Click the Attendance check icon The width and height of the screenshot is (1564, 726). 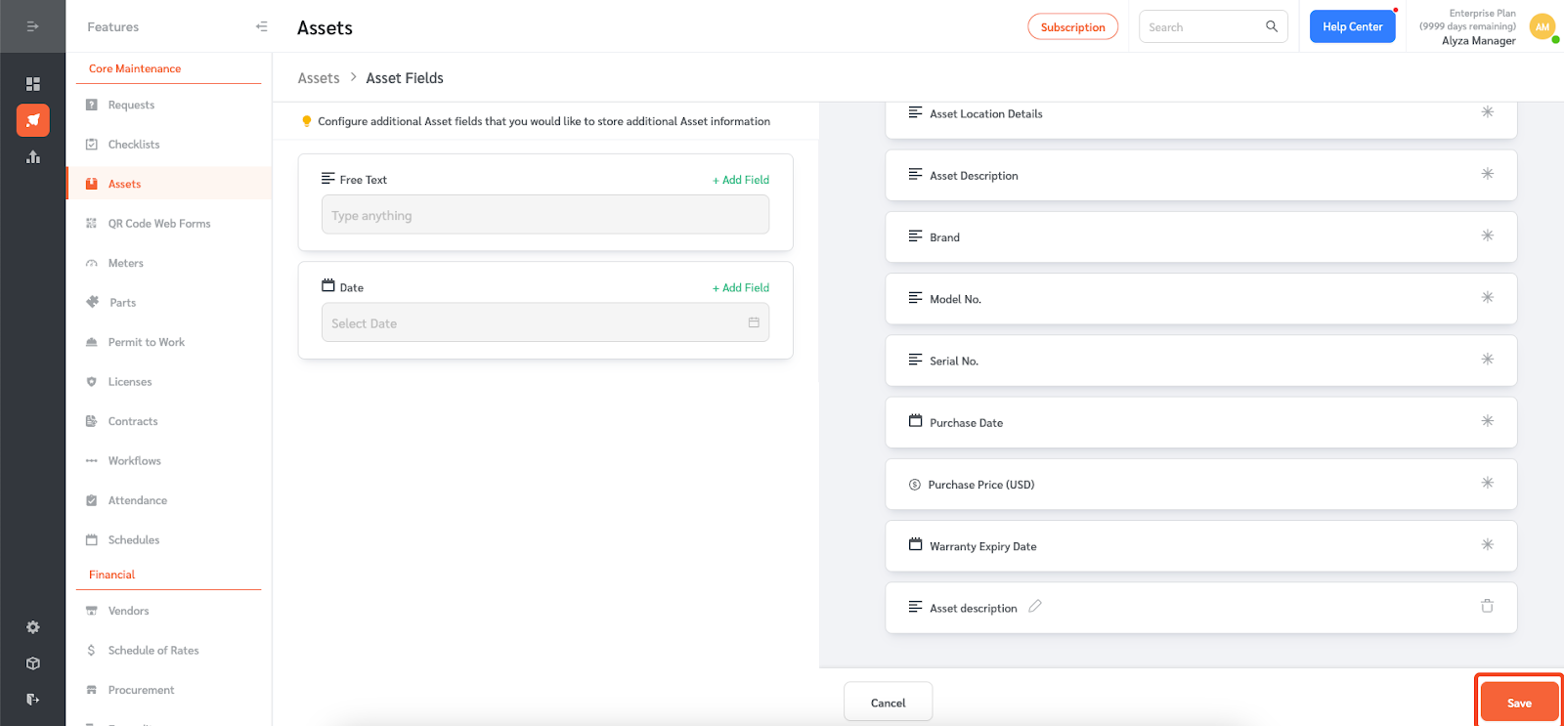click(91, 500)
